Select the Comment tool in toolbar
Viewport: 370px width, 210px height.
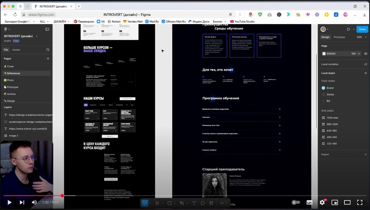click(203, 203)
